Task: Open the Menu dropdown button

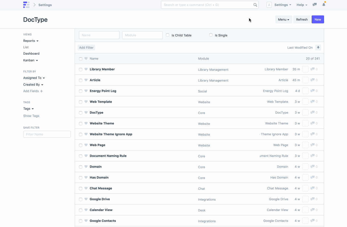Action: coord(283,20)
